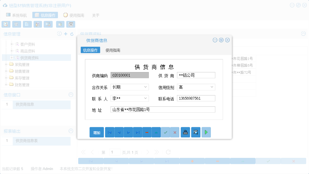Refresh the 信息管理 tree panel

[x=71, y=34]
